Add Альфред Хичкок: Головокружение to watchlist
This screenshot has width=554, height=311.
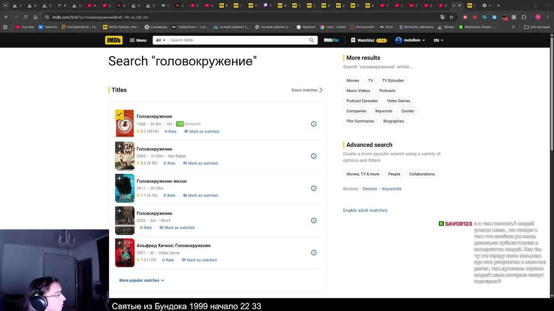[x=119, y=243]
